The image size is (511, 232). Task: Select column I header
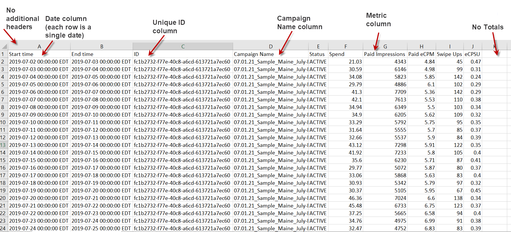click(450, 46)
